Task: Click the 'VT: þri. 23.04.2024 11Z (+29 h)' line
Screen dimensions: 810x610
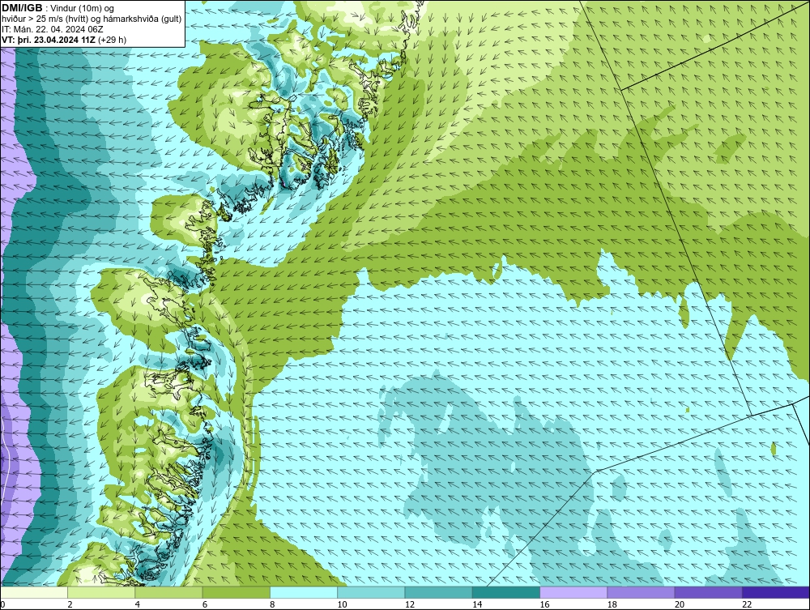Action: [63, 40]
